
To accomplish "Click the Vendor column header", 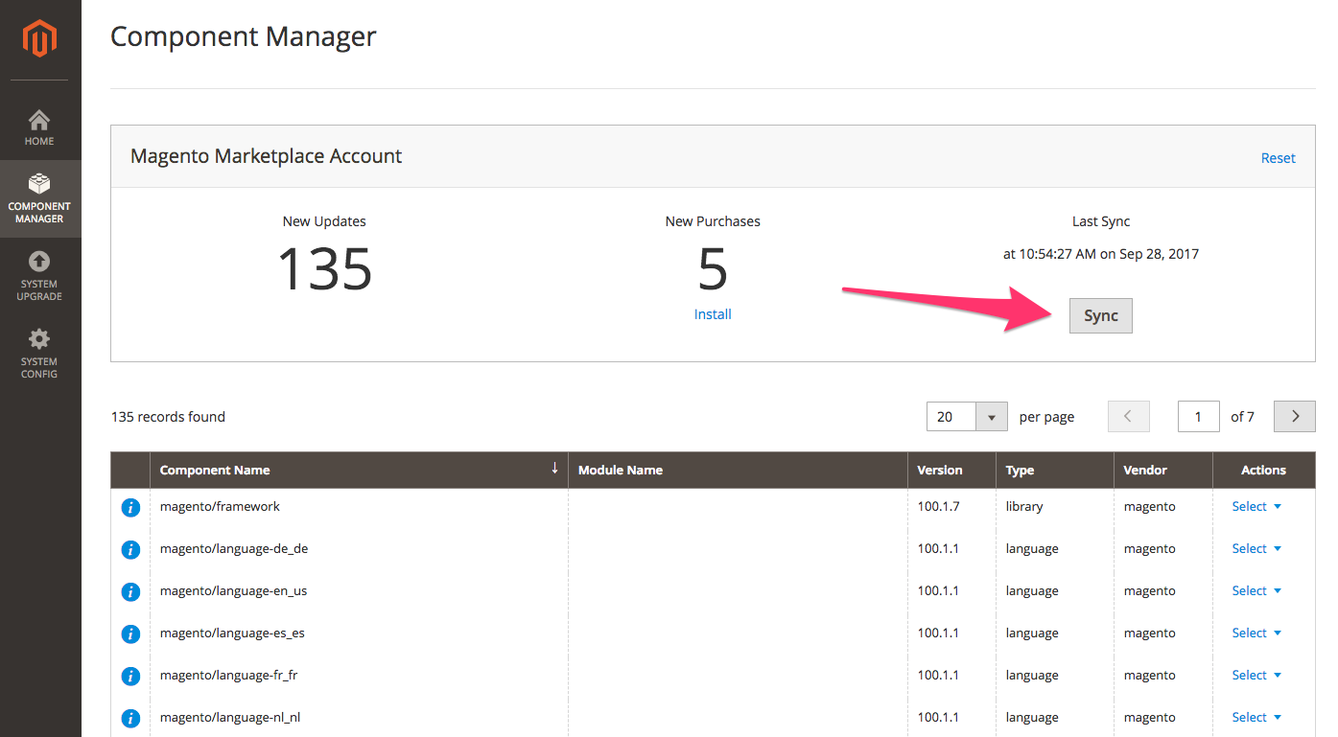I will 1163,470.
